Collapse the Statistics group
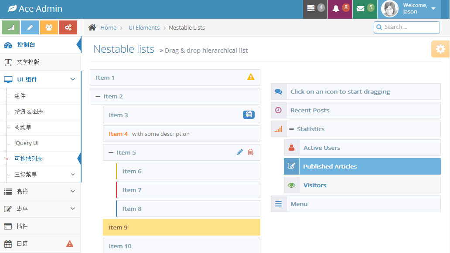The width and height of the screenshot is (450, 253). click(x=291, y=129)
